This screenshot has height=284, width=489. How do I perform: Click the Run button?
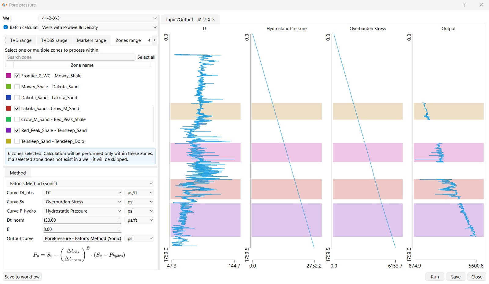435,277
